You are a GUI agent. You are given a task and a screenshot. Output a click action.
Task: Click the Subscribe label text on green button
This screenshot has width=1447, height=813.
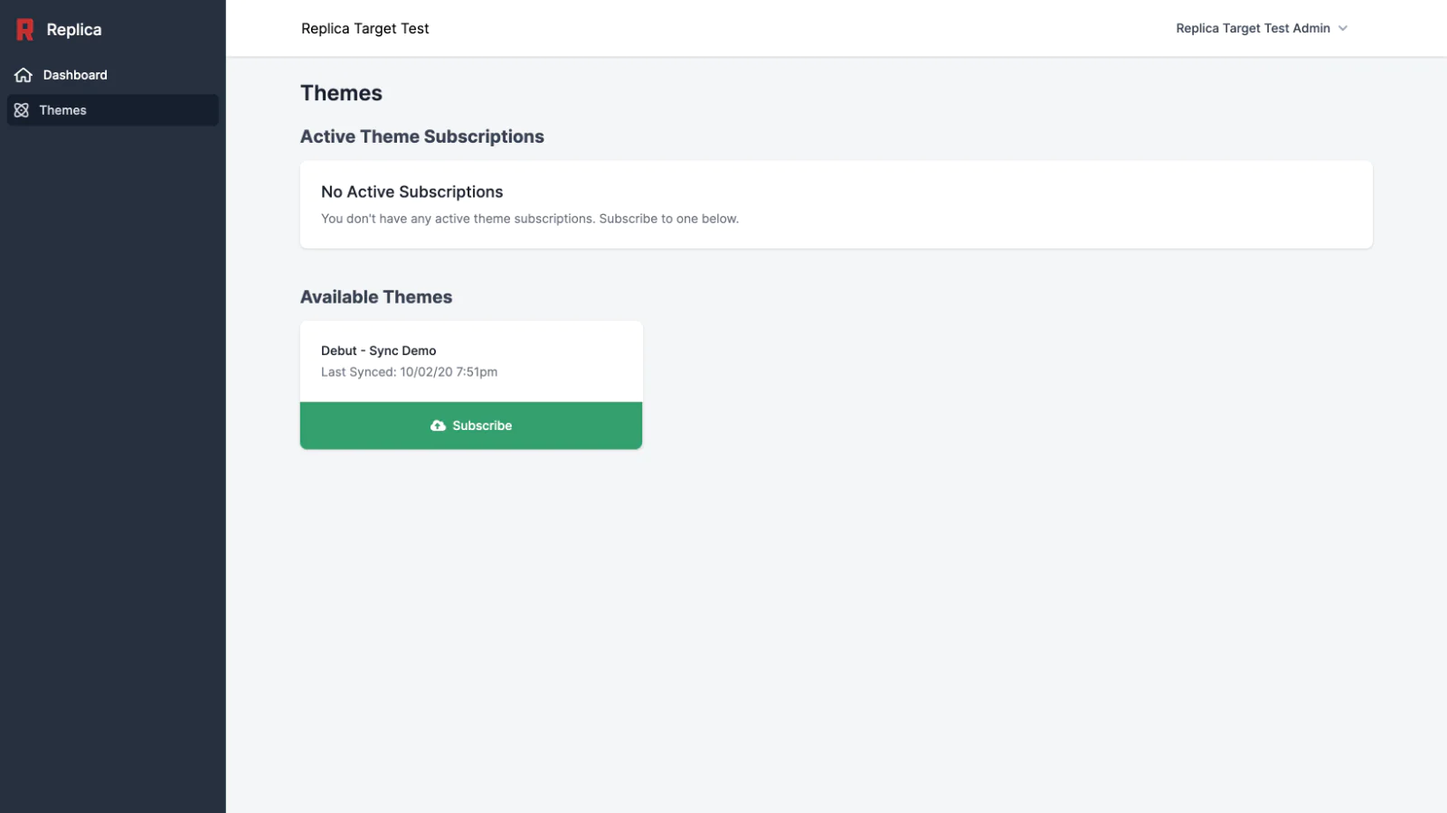(x=482, y=425)
